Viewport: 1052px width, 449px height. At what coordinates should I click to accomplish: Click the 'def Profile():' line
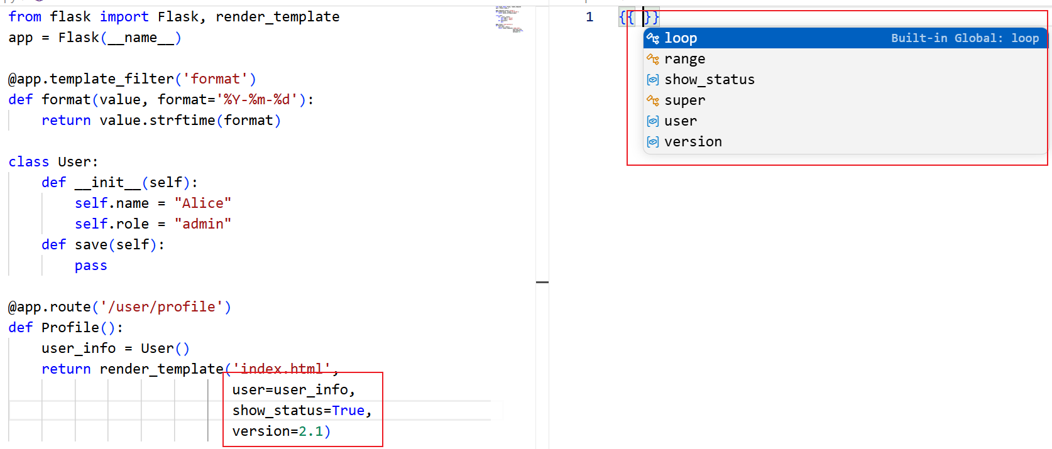(x=66, y=328)
